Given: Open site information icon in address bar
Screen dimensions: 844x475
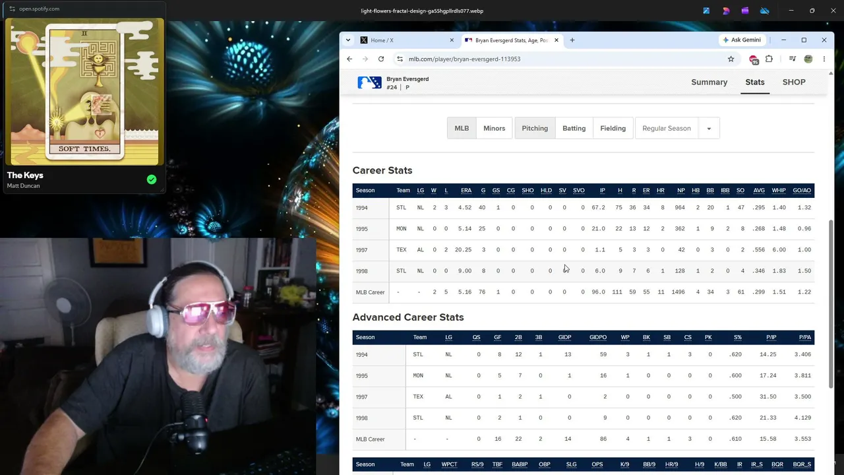Looking at the screenshot, I should click(x=400, y=59).
